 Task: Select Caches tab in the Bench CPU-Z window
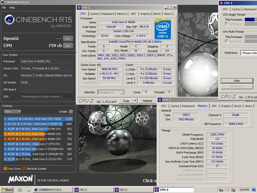point(236,9)
